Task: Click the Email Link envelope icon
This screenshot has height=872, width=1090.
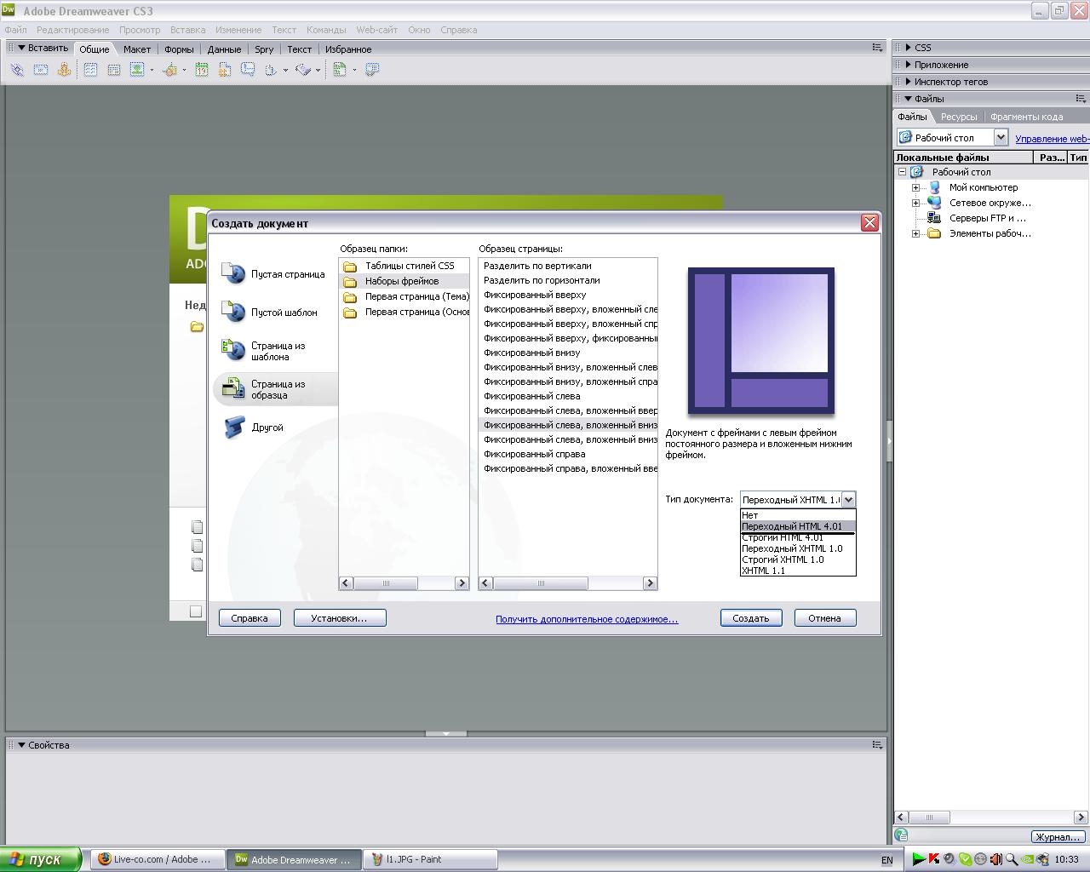Action: 40,70
